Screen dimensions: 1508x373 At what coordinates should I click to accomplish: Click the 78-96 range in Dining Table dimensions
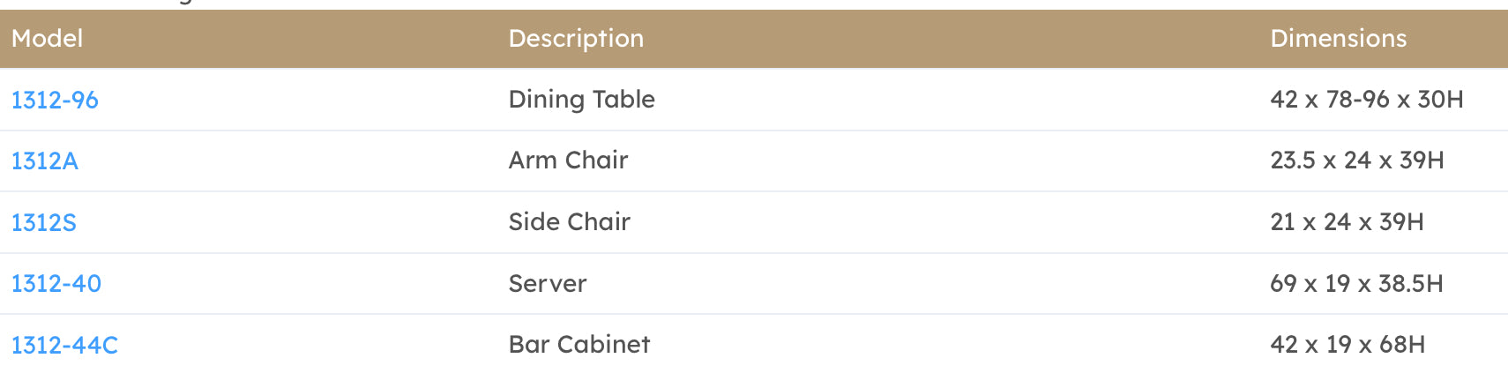pos(1358,100)
